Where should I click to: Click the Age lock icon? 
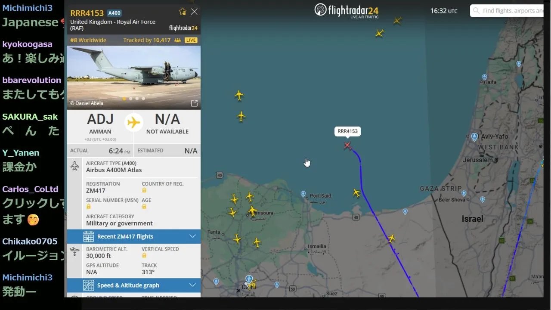[x=144, y=207]
